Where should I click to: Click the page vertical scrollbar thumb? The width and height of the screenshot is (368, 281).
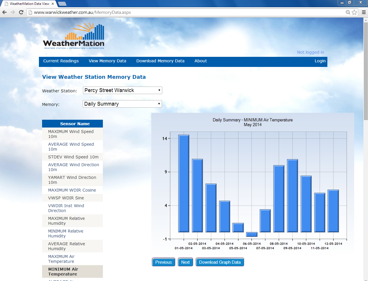click(366, 71)
